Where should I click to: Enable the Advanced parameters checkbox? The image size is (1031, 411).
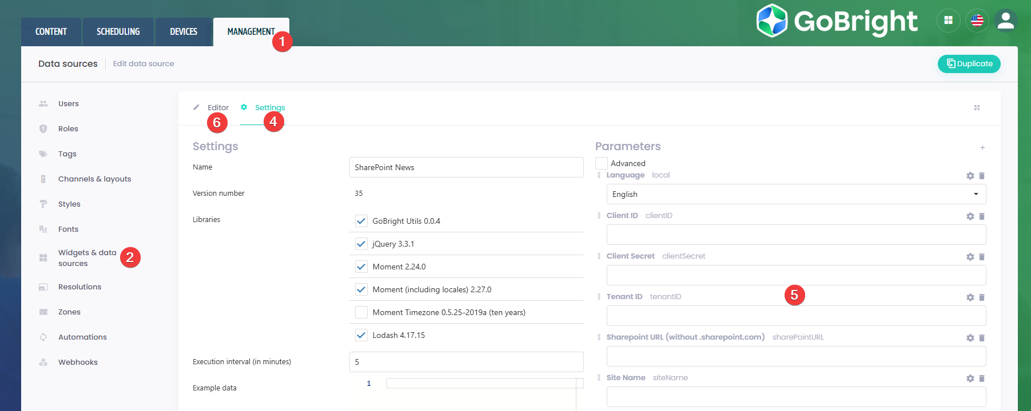(x=602, y=163)
